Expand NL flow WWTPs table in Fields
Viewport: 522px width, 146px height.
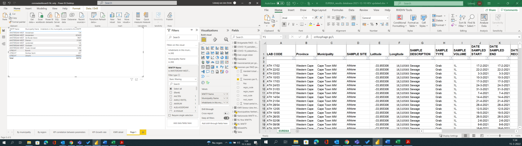click(x=233, y=120)
